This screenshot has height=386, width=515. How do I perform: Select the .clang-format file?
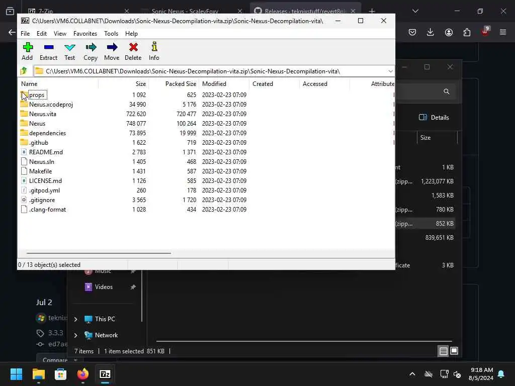(x=47, y=210)
